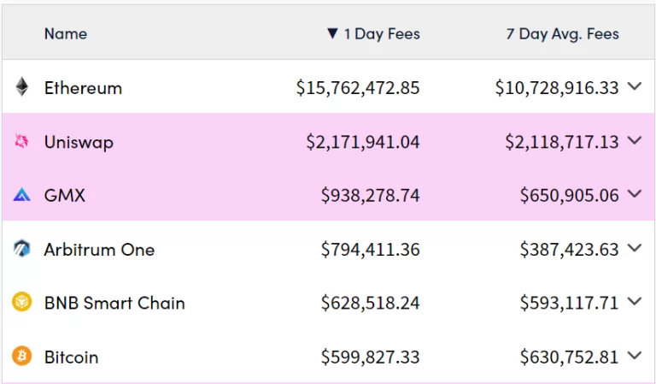Sort by 7 Day Avg. Fees header

562,34
